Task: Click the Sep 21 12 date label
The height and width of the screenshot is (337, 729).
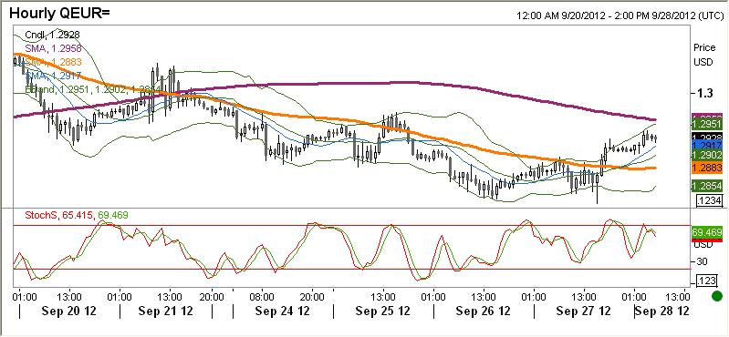Action: click(x=166, y=311)
